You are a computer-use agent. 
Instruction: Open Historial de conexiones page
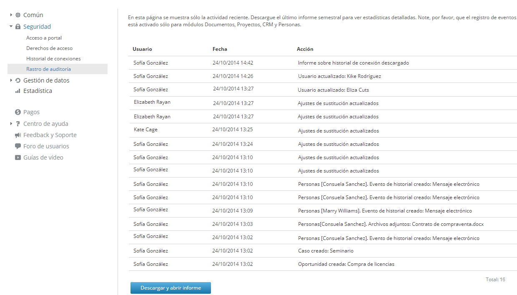pos(53,59)
